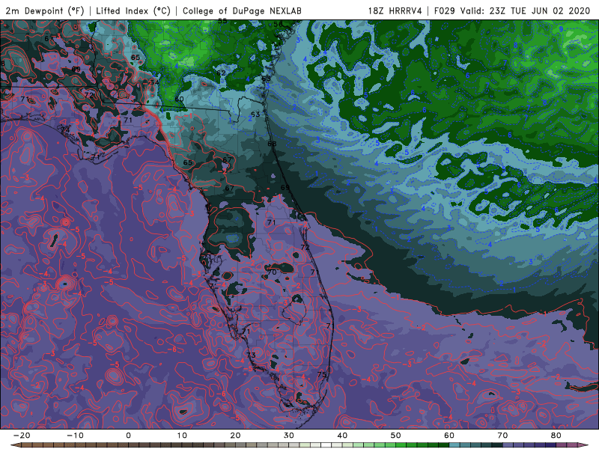Click the 56 dewpoint value at the top edge
This screenshot has height=449, width=599.
click(278, 24)
